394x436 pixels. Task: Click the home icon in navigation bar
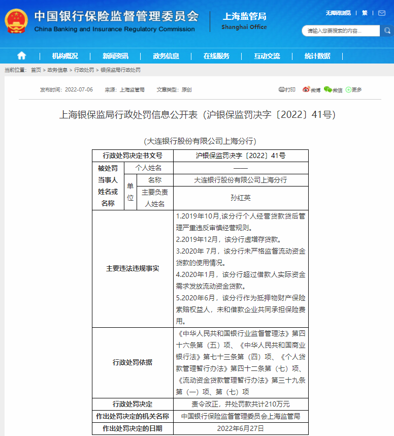tap(21, 56)
